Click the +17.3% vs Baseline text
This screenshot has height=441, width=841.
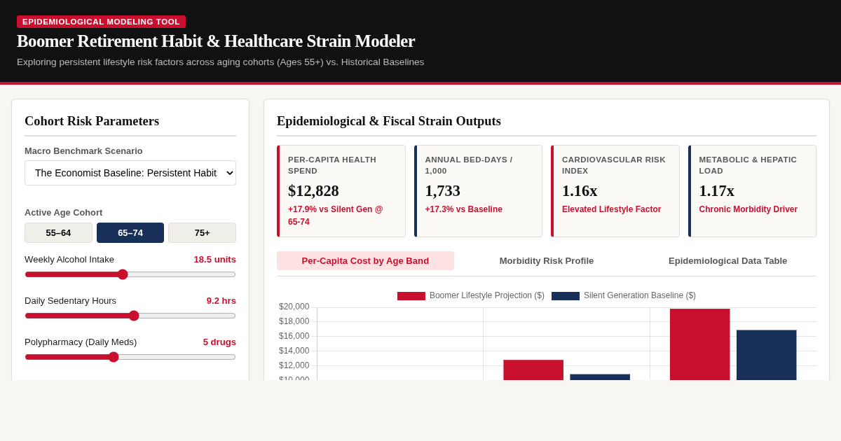click(464, 209)
